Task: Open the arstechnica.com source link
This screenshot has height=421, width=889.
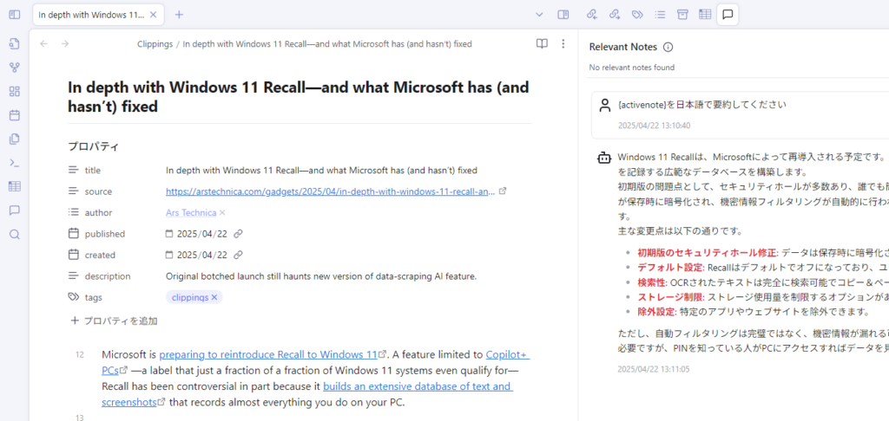Action: (331, 191)
